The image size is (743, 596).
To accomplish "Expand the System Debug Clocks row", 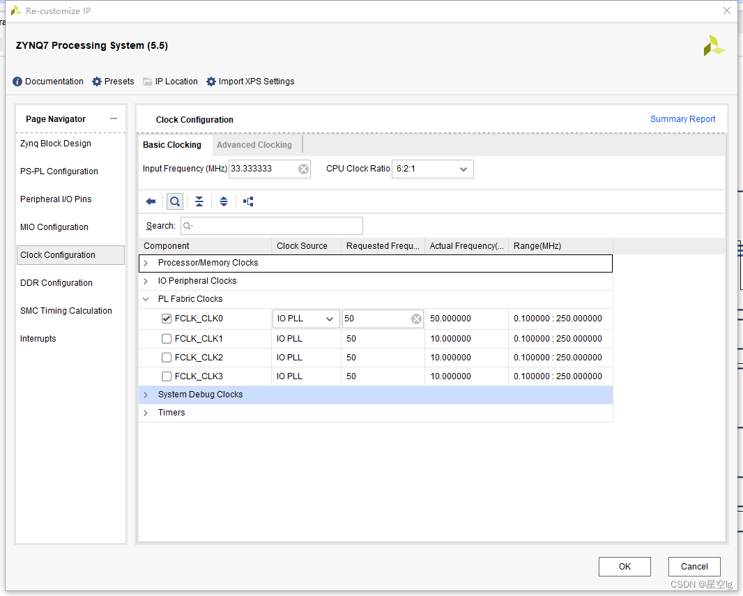I will [146, 395].
